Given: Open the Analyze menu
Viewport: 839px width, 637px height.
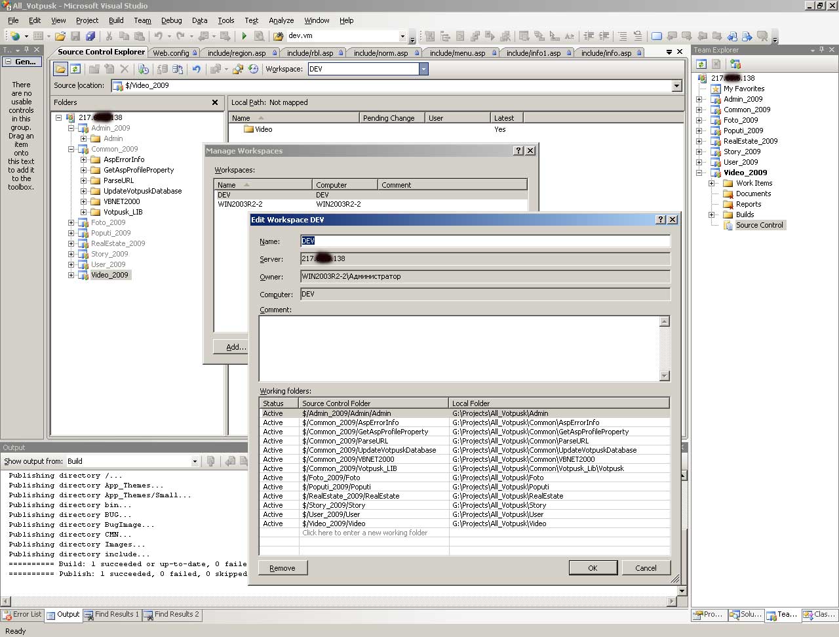Looking at the screenshot, I should (x=281, y=20).
